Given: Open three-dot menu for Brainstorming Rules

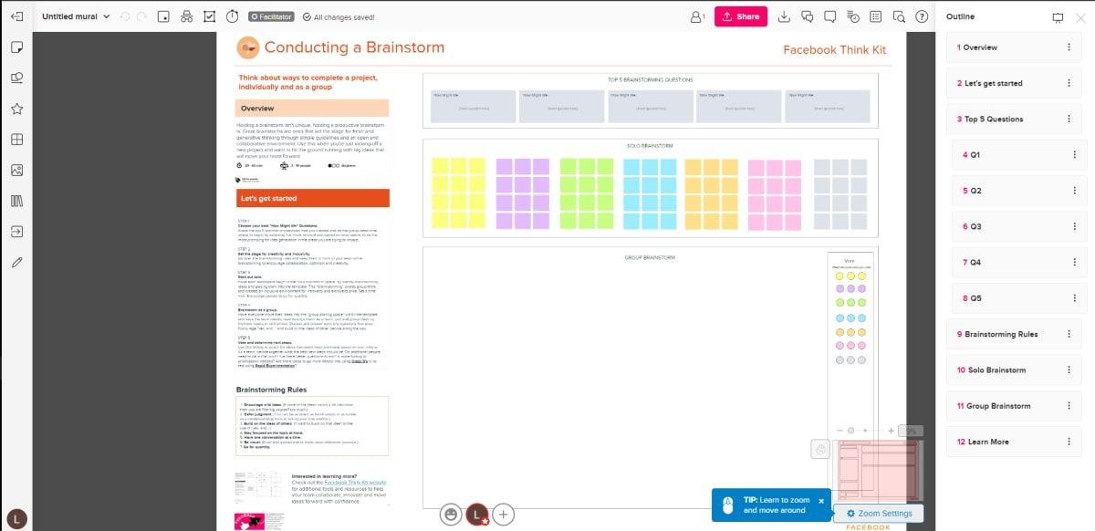Looking at the screenshot, I should (1069, 334).
